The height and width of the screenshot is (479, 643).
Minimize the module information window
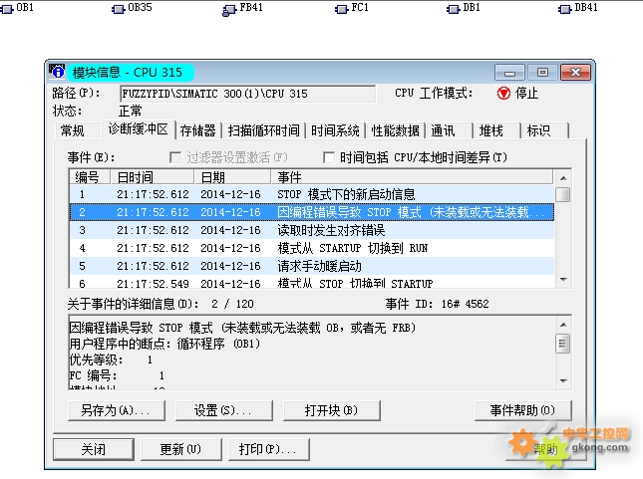(x=509, y=73)
